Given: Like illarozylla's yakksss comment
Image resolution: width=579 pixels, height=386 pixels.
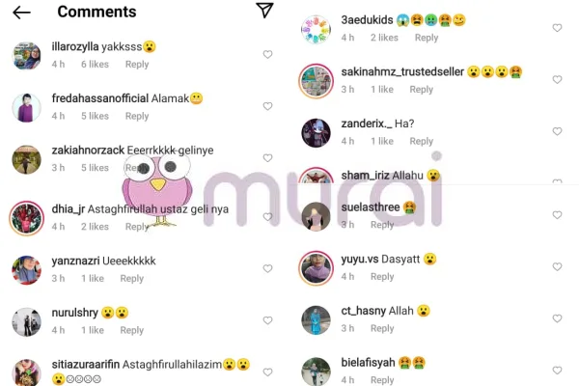Looking at the screenshot, I should (267, 54).
